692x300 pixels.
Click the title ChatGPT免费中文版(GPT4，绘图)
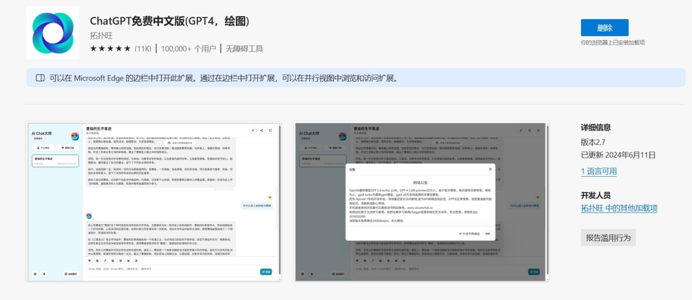[169, 21]
